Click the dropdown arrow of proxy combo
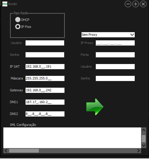149x159 pixels. tap(132, 35)
